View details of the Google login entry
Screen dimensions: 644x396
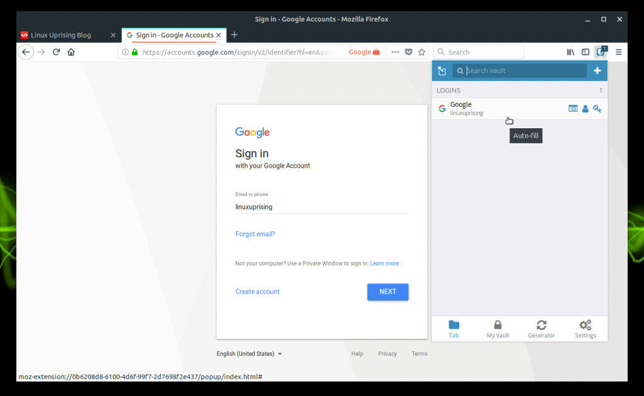pyautogui.click(x=573, y=108)
